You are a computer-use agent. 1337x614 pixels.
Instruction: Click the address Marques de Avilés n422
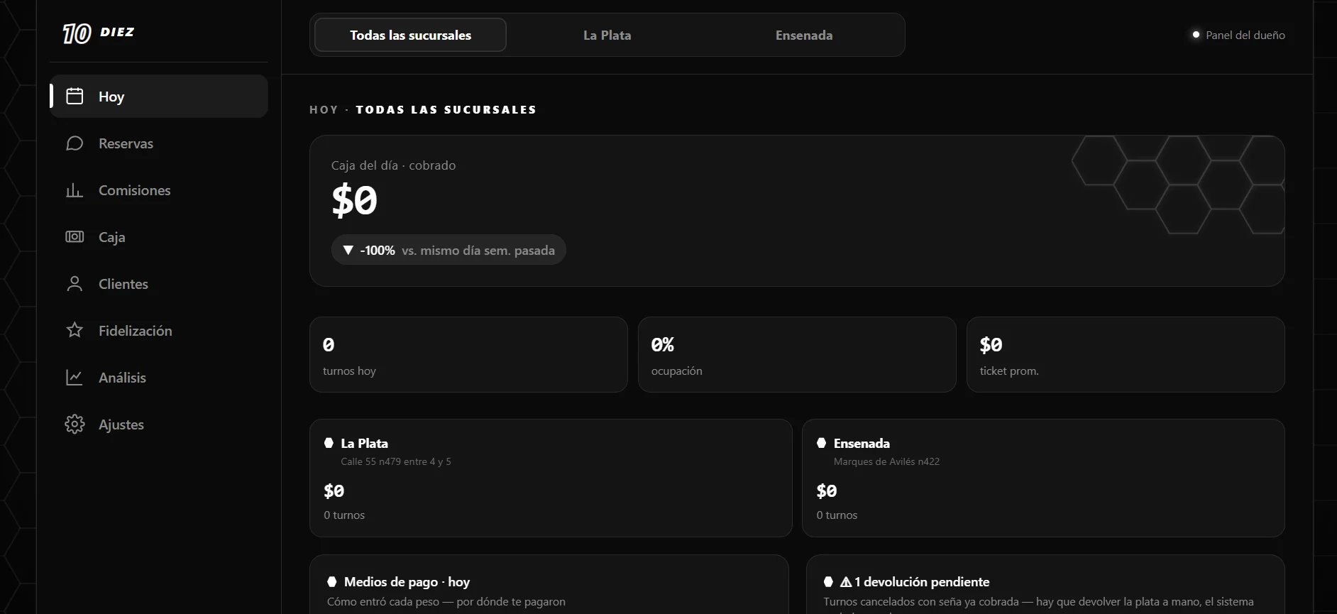pos(886,461)
